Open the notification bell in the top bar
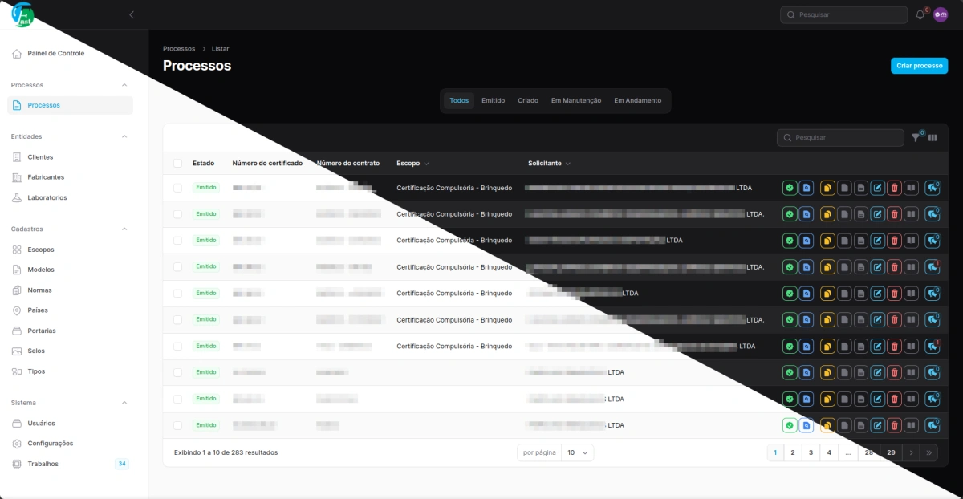 click(919, 14)
